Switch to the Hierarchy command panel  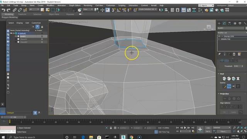(x=230, y=23)
